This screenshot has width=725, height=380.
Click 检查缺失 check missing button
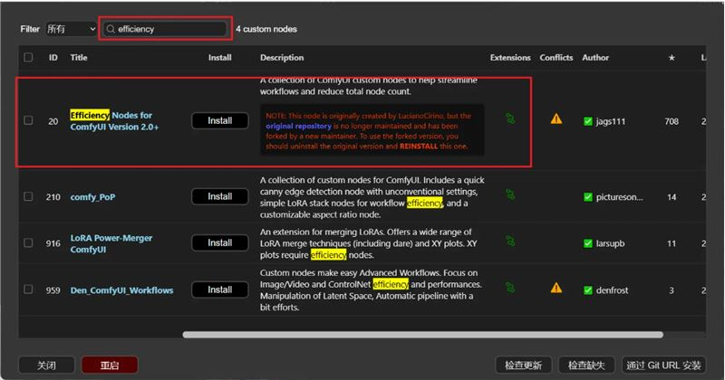pyautogui.click(x=586, y=366)
